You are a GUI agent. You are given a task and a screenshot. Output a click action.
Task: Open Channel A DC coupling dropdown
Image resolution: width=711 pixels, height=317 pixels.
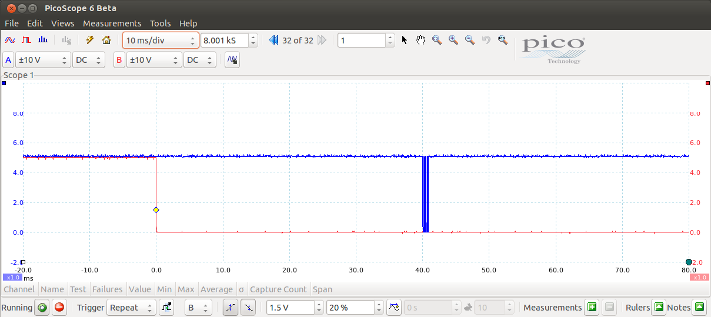[88, 60]
